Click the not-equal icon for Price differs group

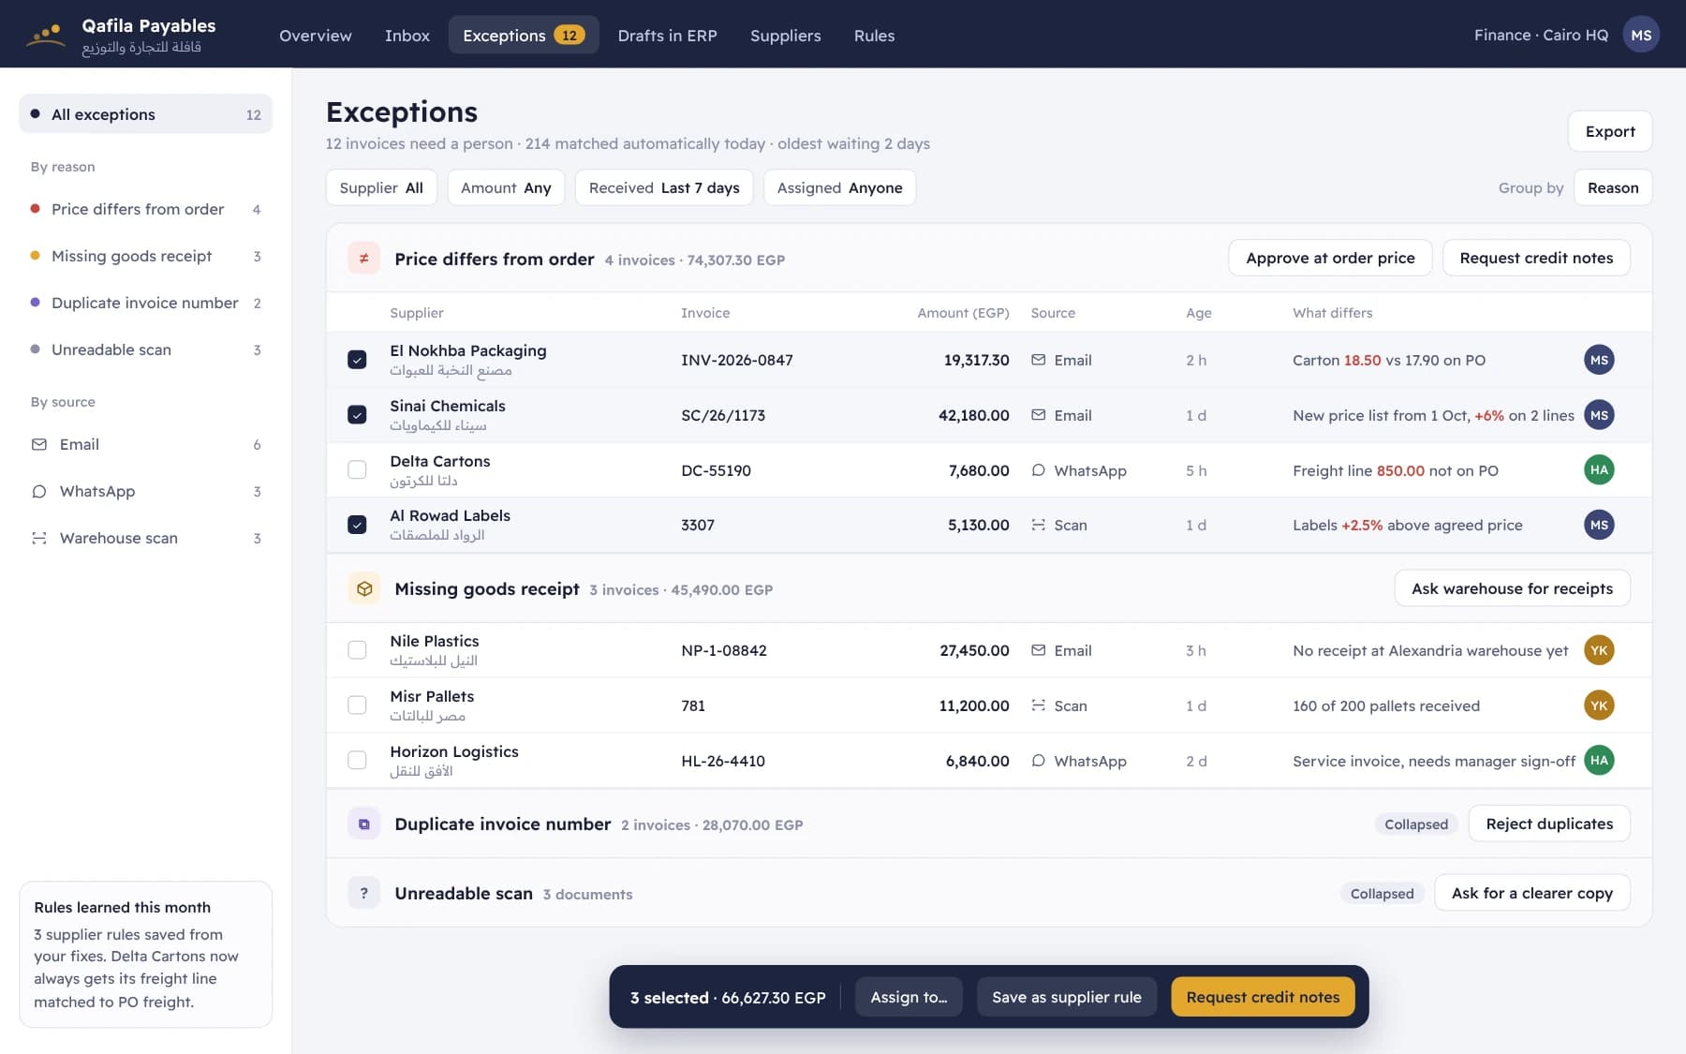pos(363,259)
